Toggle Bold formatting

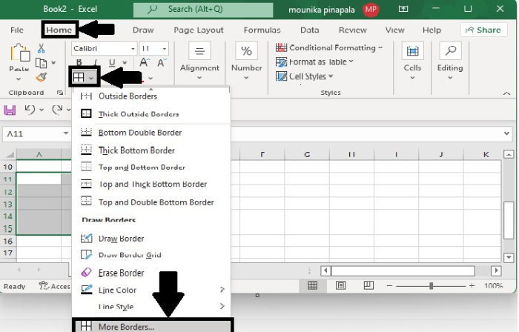[79, 62]
